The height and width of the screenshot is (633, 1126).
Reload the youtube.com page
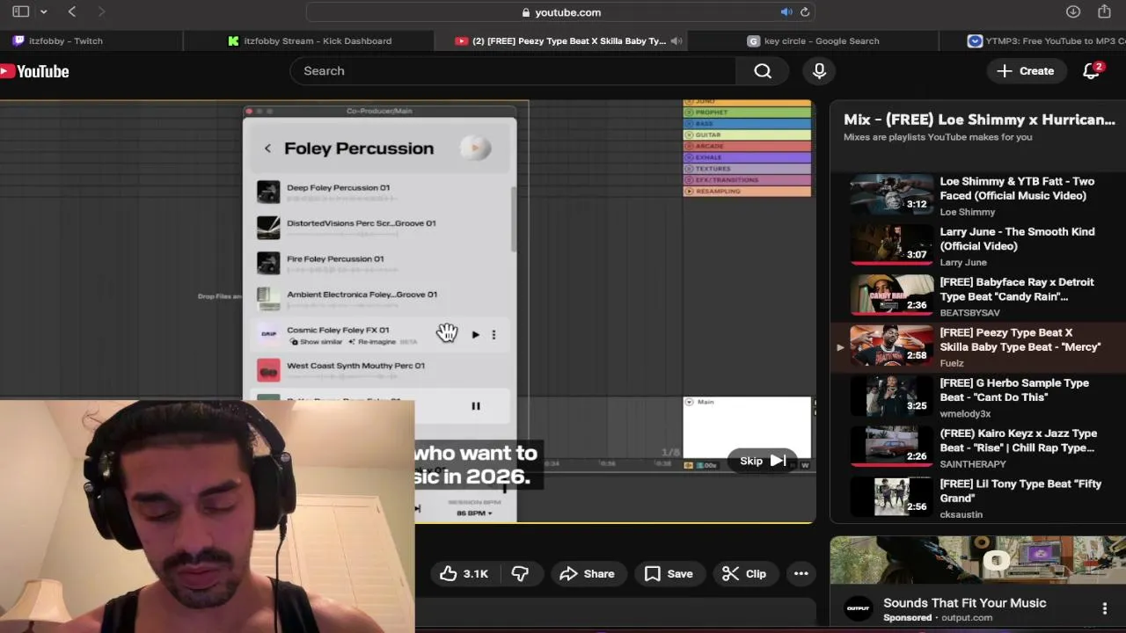(805, 12)
